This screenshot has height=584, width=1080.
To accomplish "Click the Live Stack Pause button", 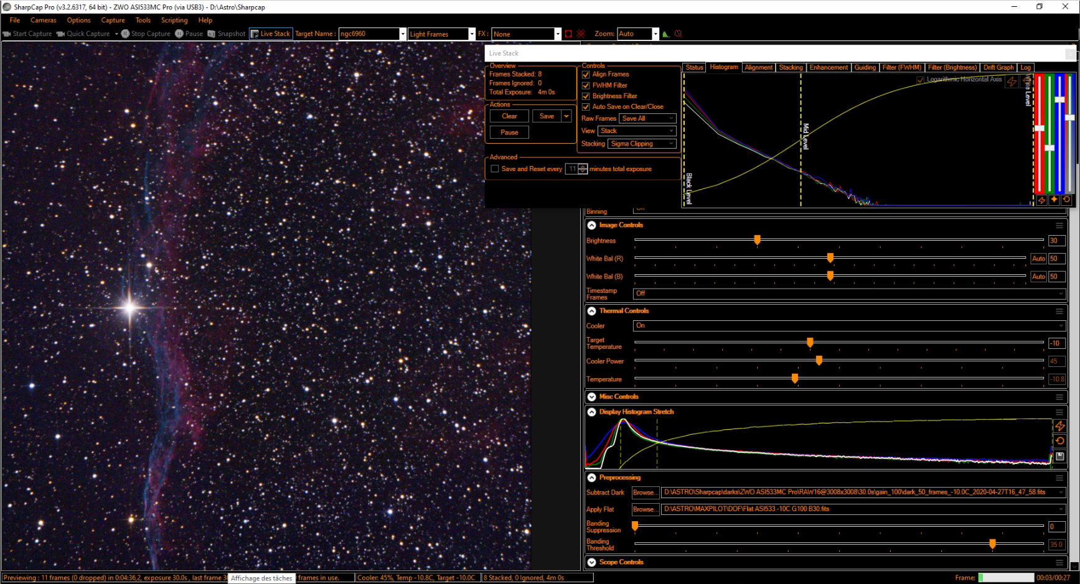I will (x=509, y=132).
